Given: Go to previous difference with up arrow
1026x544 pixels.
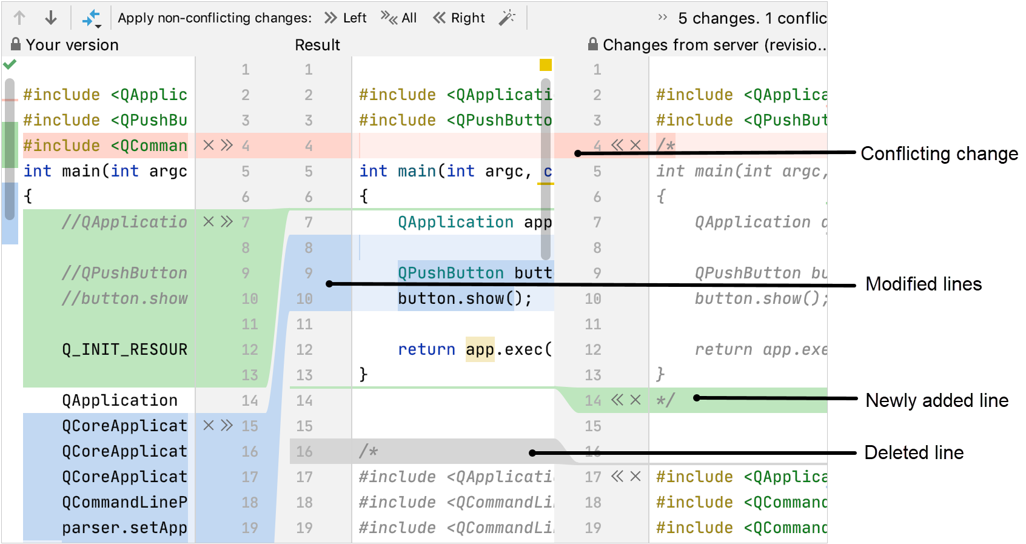Looking at the screenshot, I should point(19,18).
